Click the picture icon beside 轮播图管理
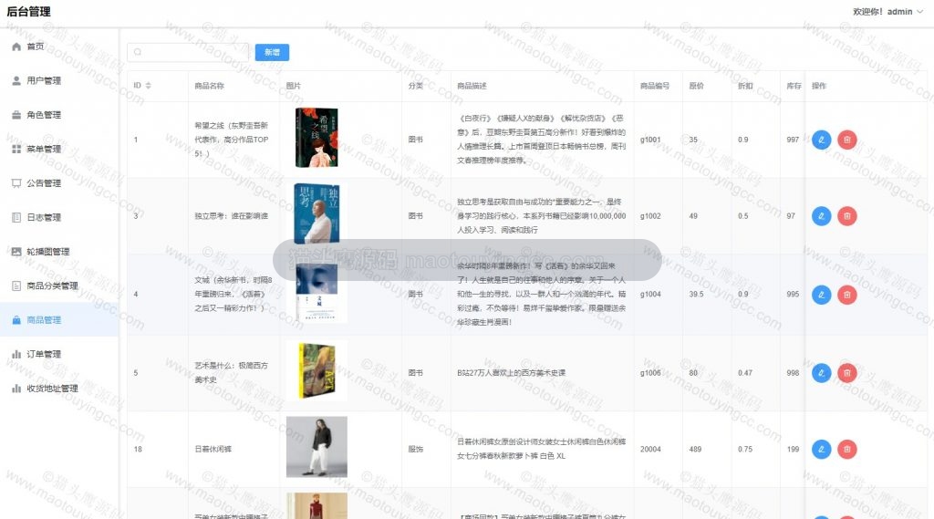 [16, 252]
